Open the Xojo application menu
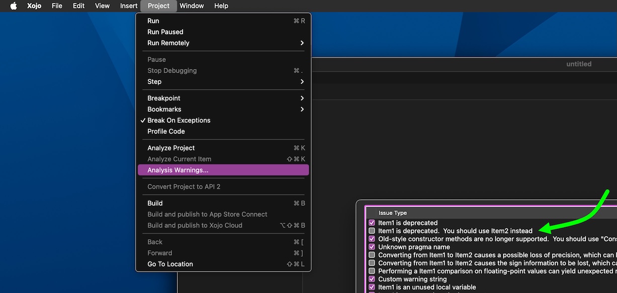The image size is (617, 293). (34, 6)
